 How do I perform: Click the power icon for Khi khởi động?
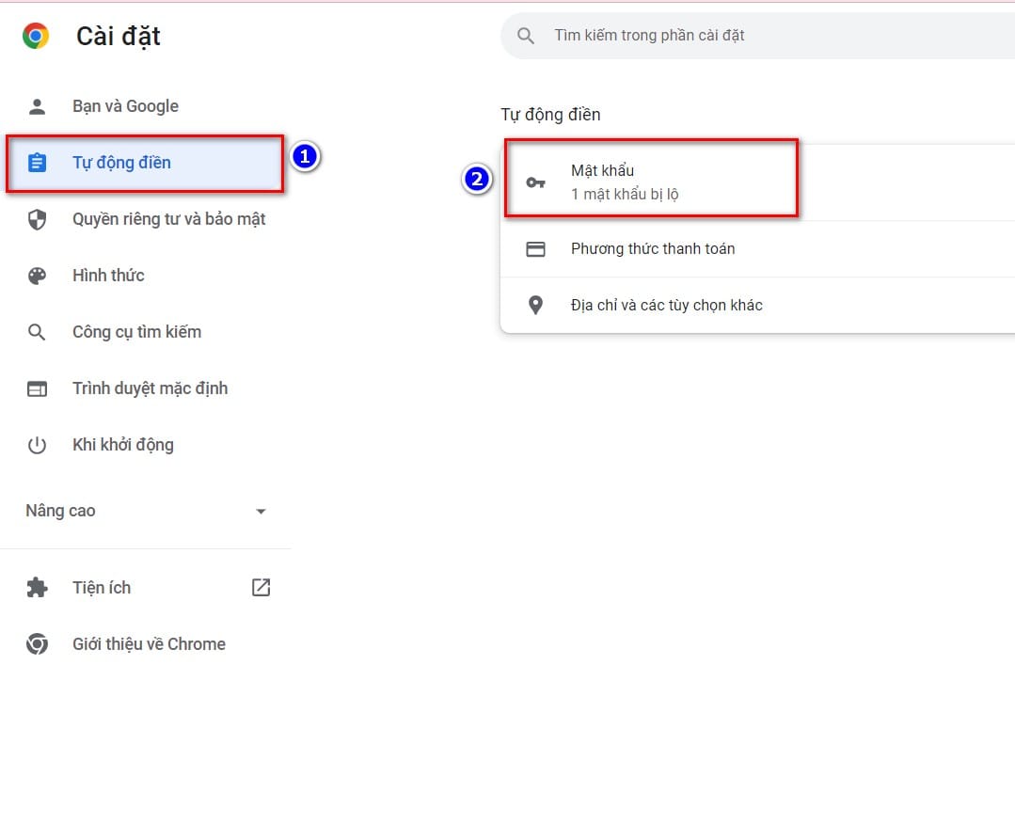37,446
